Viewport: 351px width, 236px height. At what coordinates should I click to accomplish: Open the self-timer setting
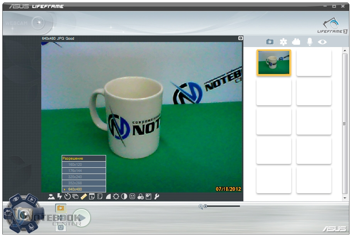click(x=67, y=197)
